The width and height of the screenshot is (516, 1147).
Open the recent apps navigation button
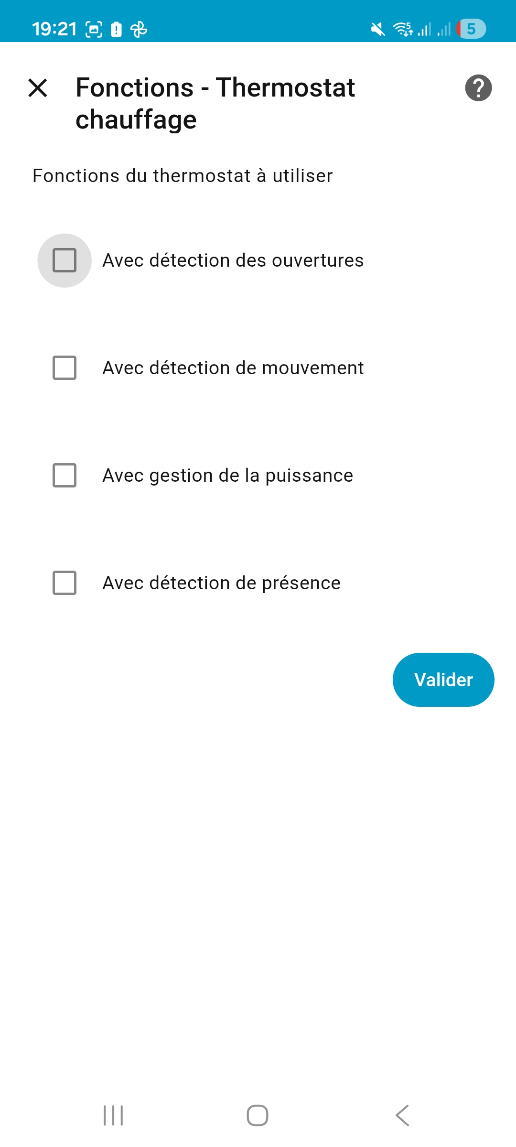click(x=113, y=1115)
